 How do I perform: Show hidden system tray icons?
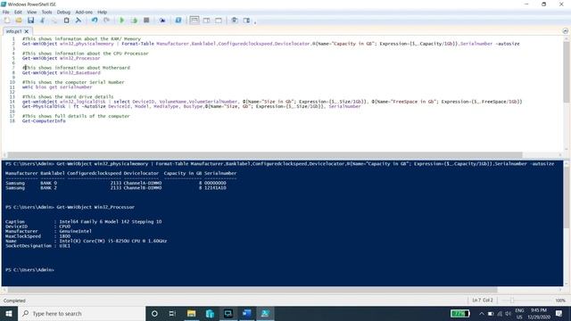(x=482, y=313)
